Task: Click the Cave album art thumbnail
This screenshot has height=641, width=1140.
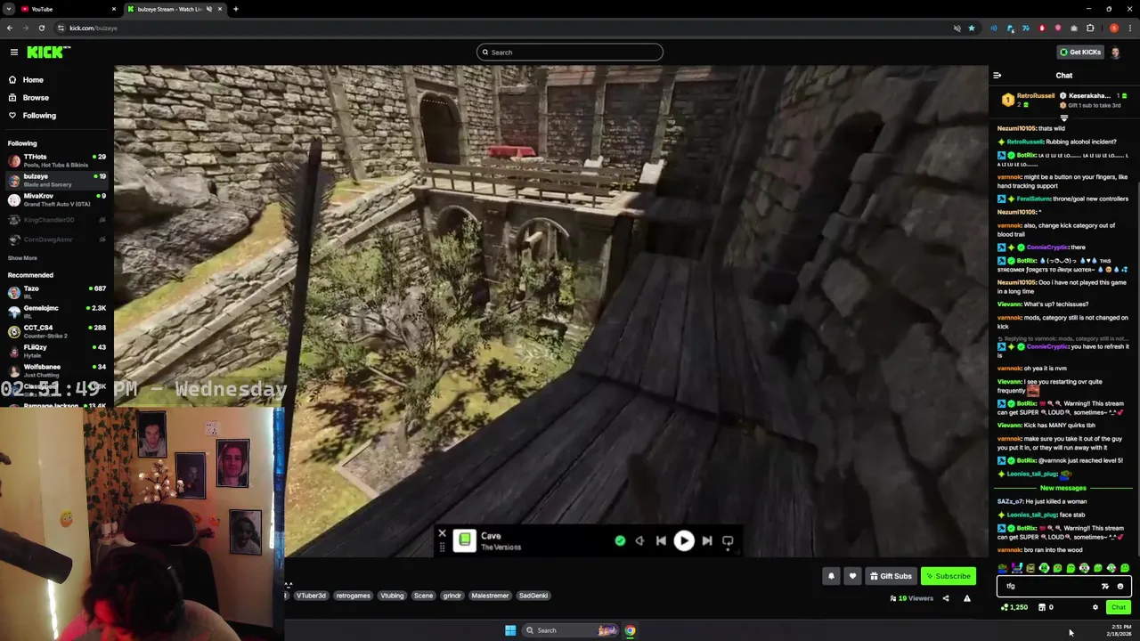Action: (x=465, y=540)
